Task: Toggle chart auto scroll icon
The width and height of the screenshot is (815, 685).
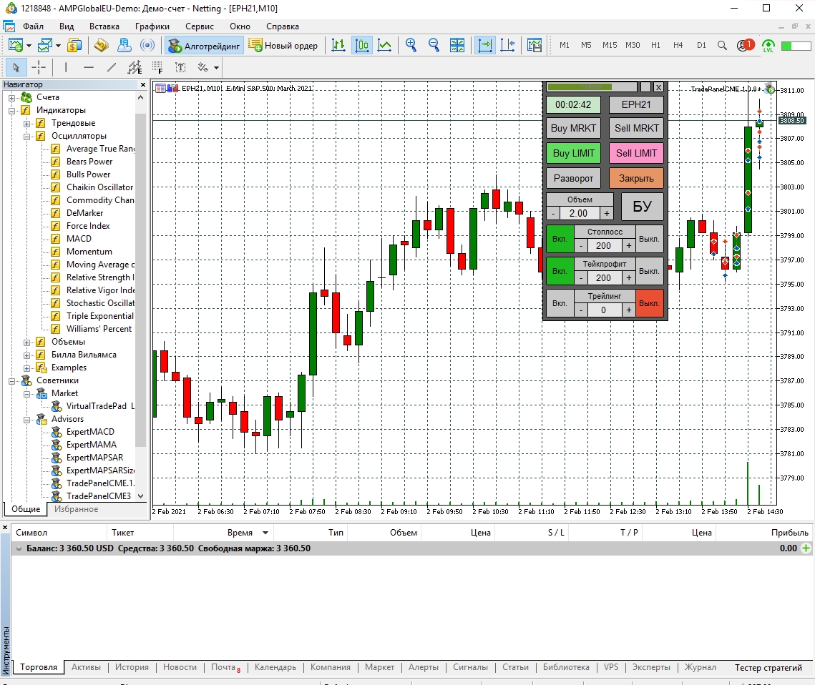Action: [484, 46]
